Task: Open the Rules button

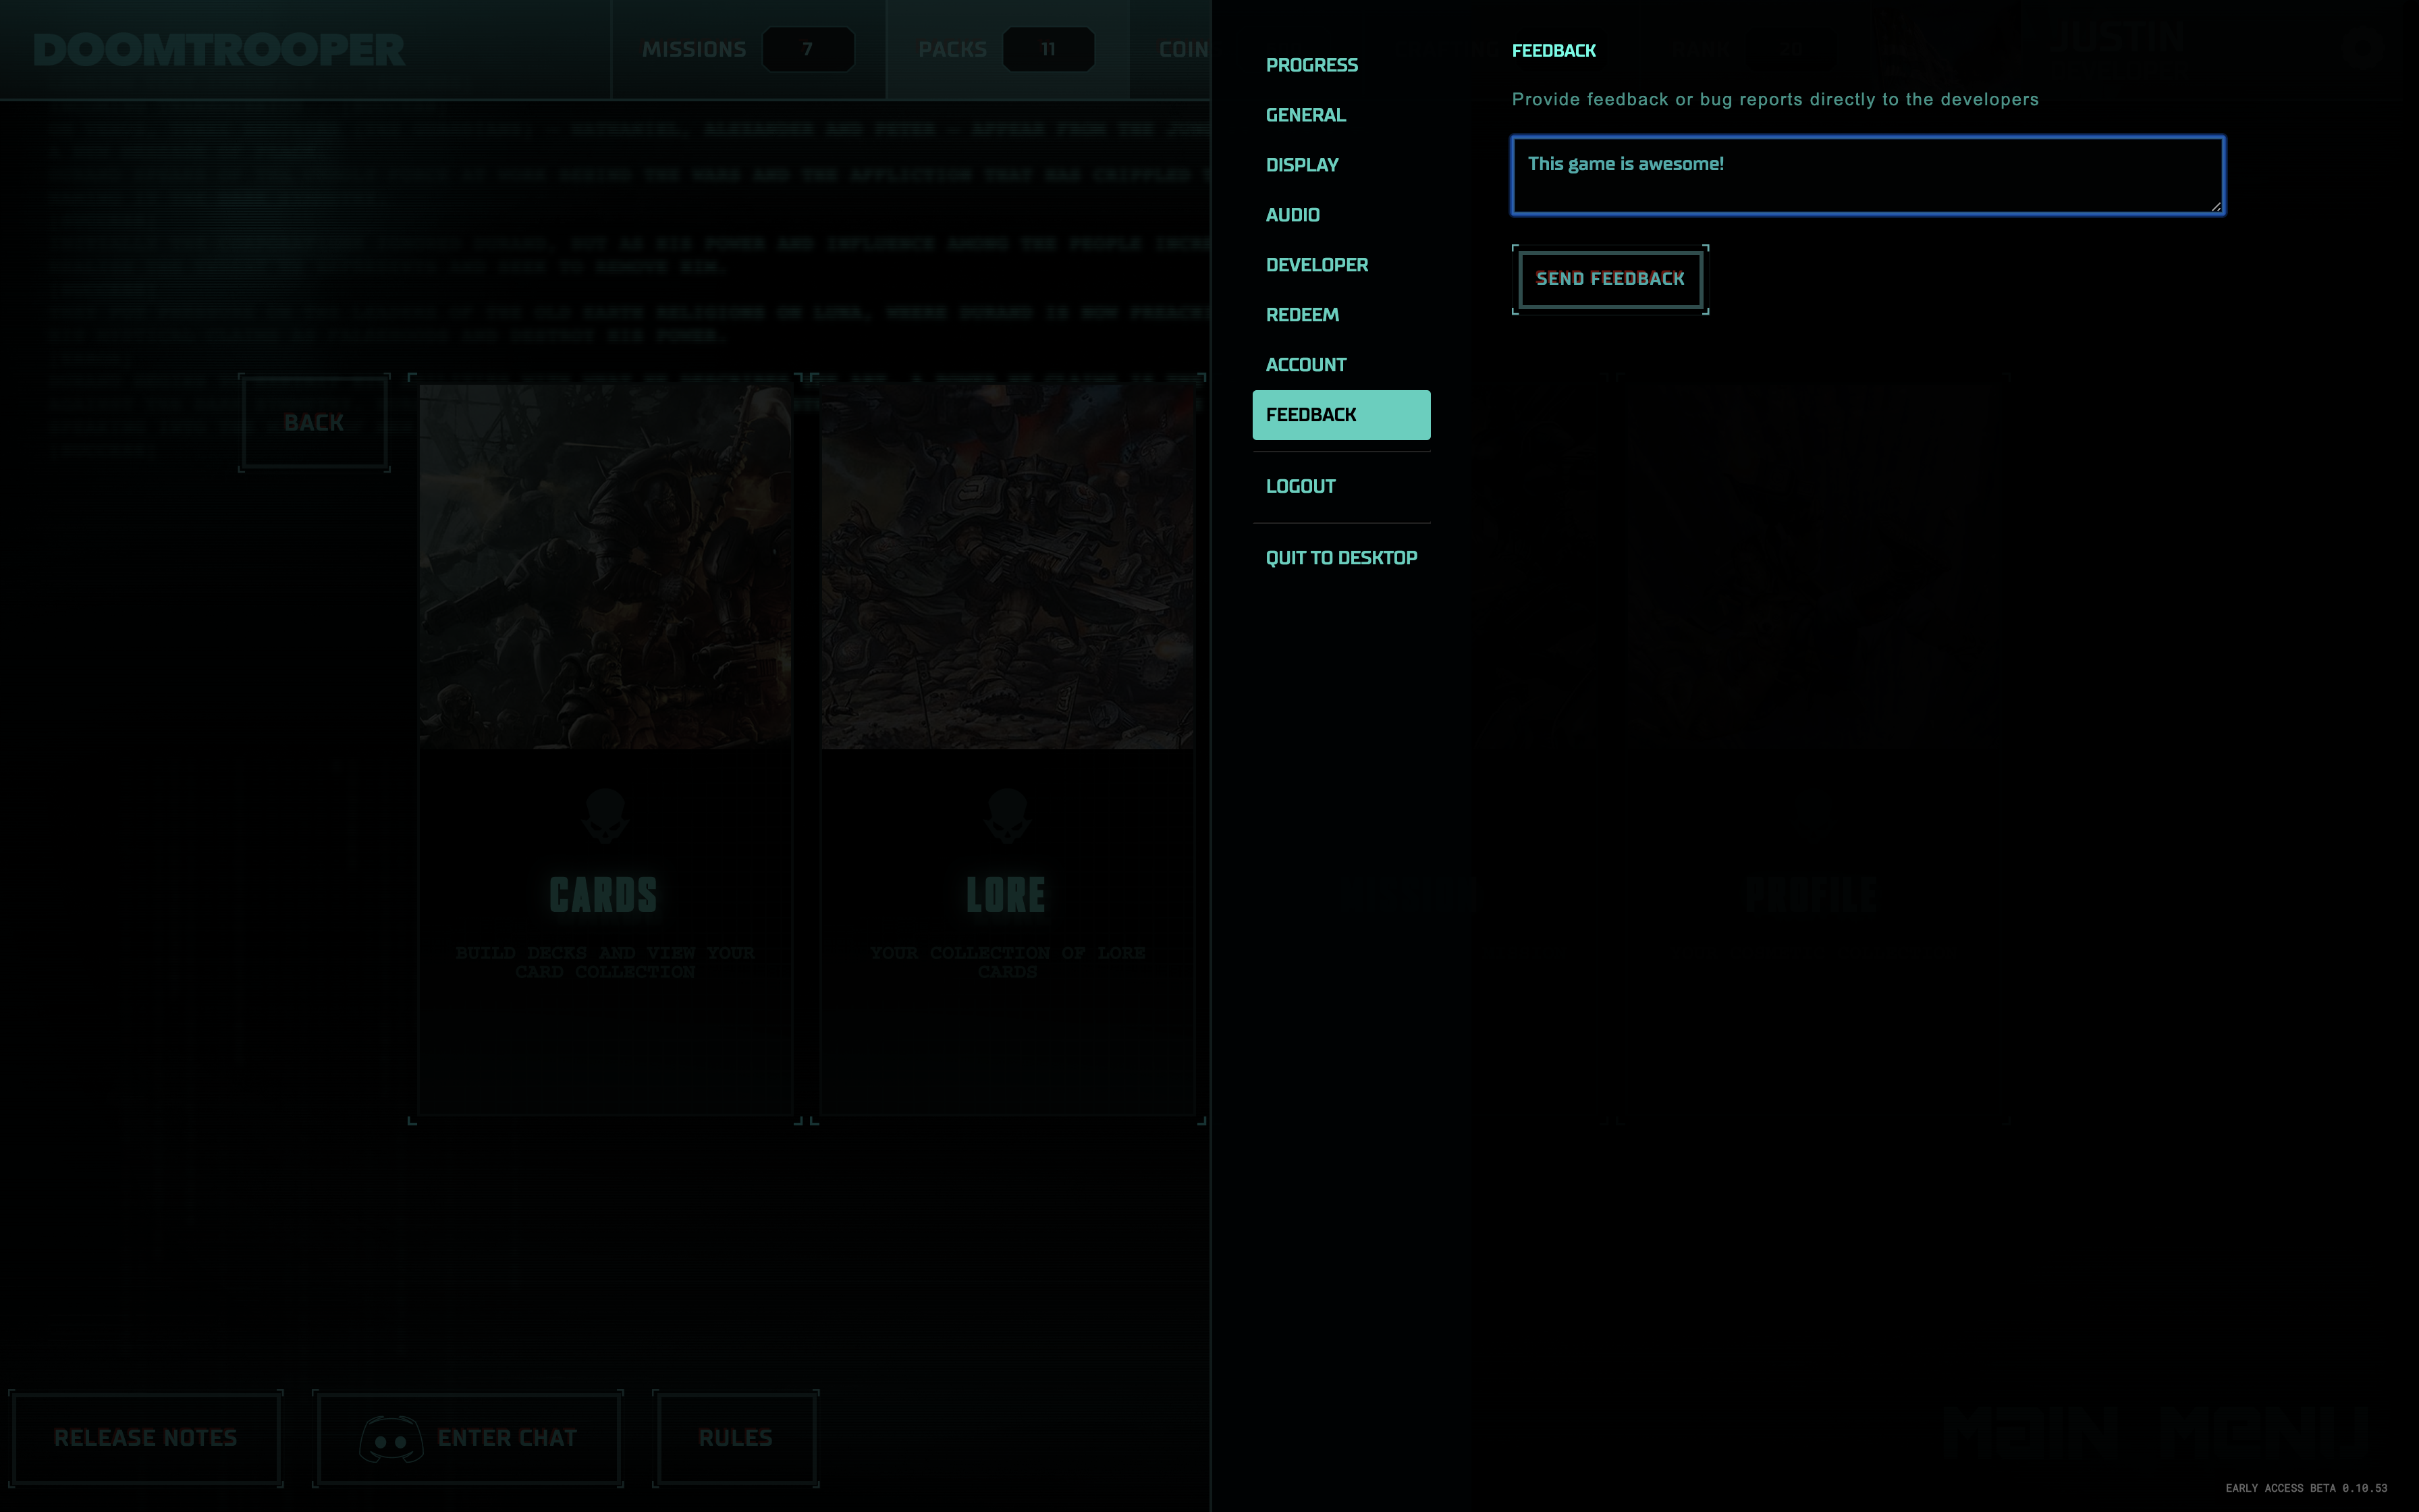Action: 736,1438
